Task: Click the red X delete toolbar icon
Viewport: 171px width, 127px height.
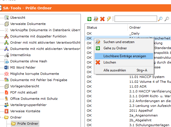Action: (102, 19)
